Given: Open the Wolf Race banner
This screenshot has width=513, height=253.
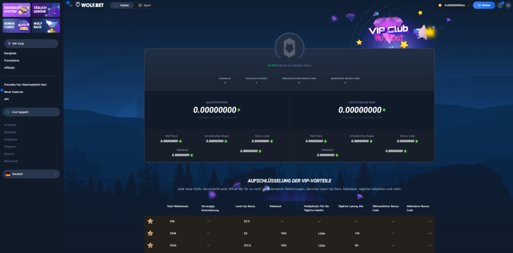Looking at the screenshot, I should pos(46,25).
